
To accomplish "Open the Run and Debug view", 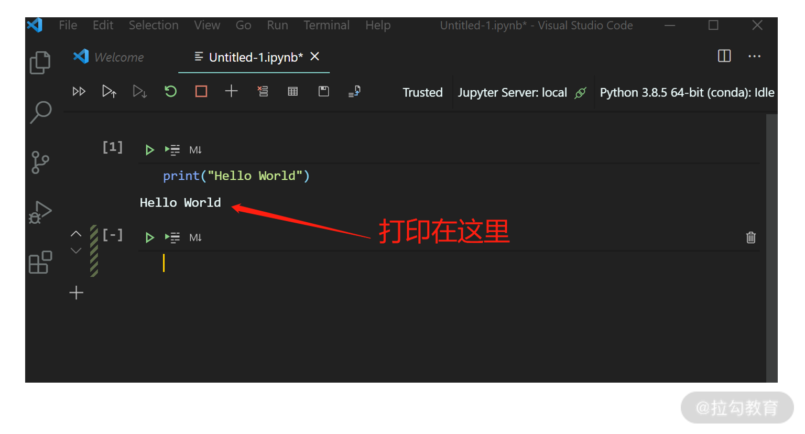I will pos(40,212).
